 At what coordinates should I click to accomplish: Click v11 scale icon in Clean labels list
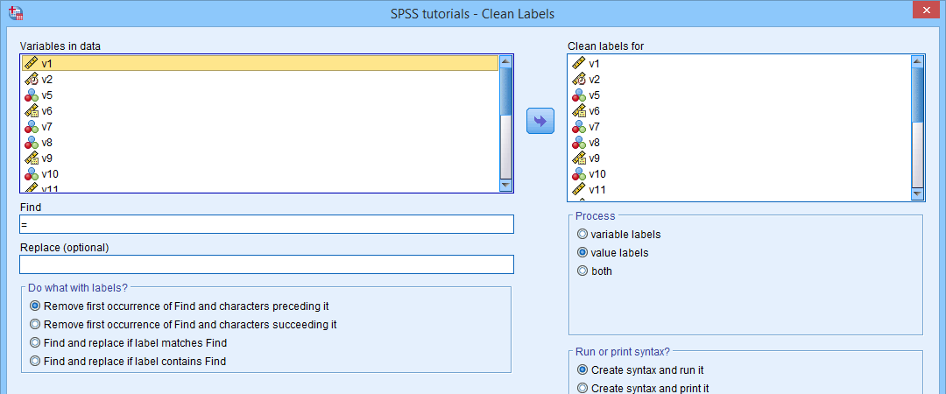coord(579,189)
